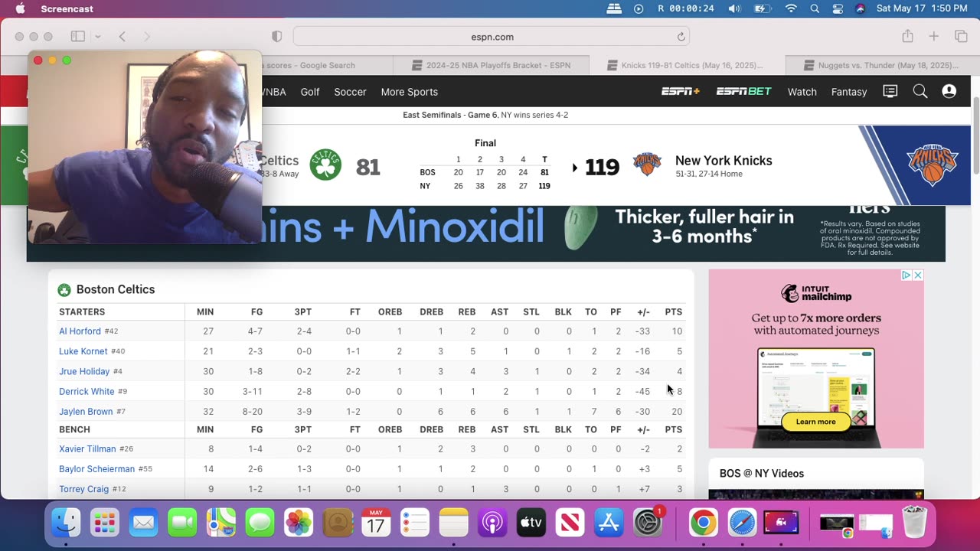Click the volume icon in menu bar

[734, 8]
